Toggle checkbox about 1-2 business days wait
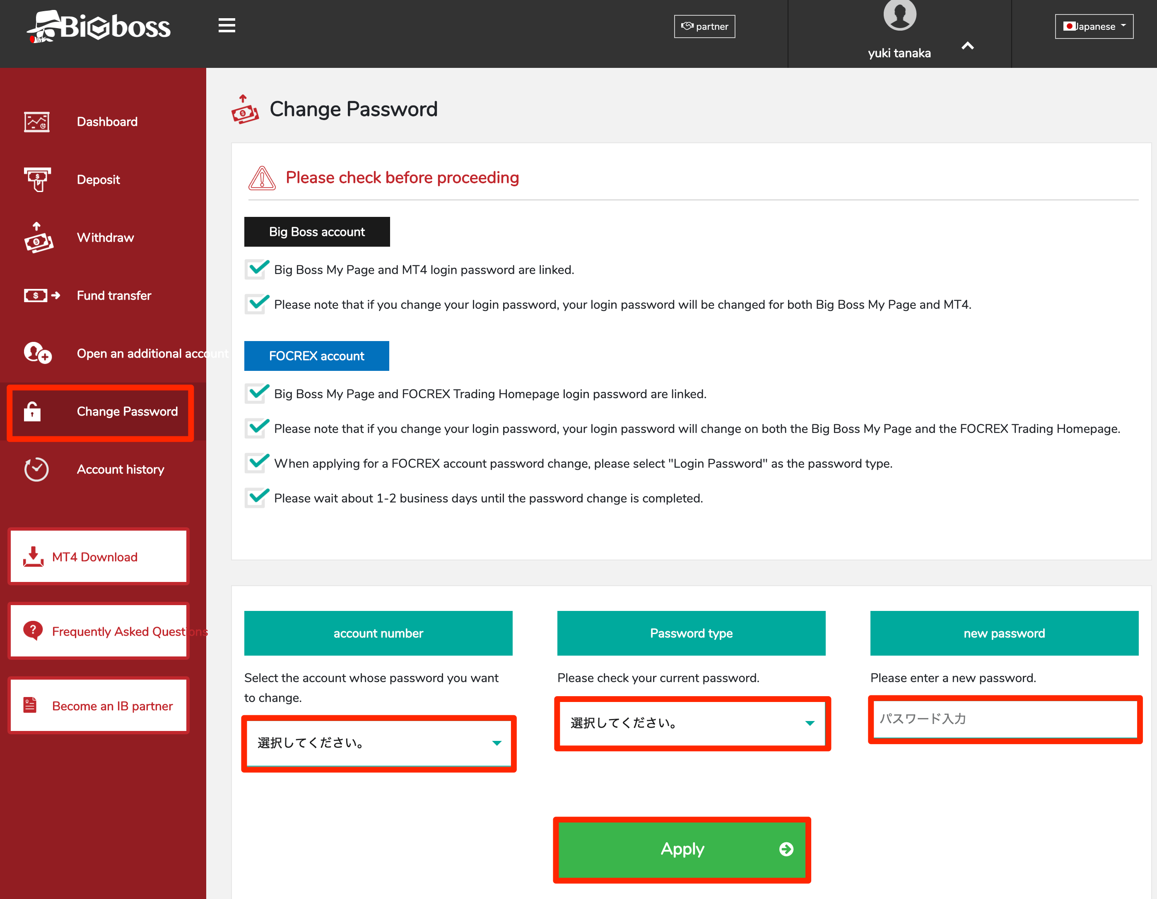 click(256, 498)
